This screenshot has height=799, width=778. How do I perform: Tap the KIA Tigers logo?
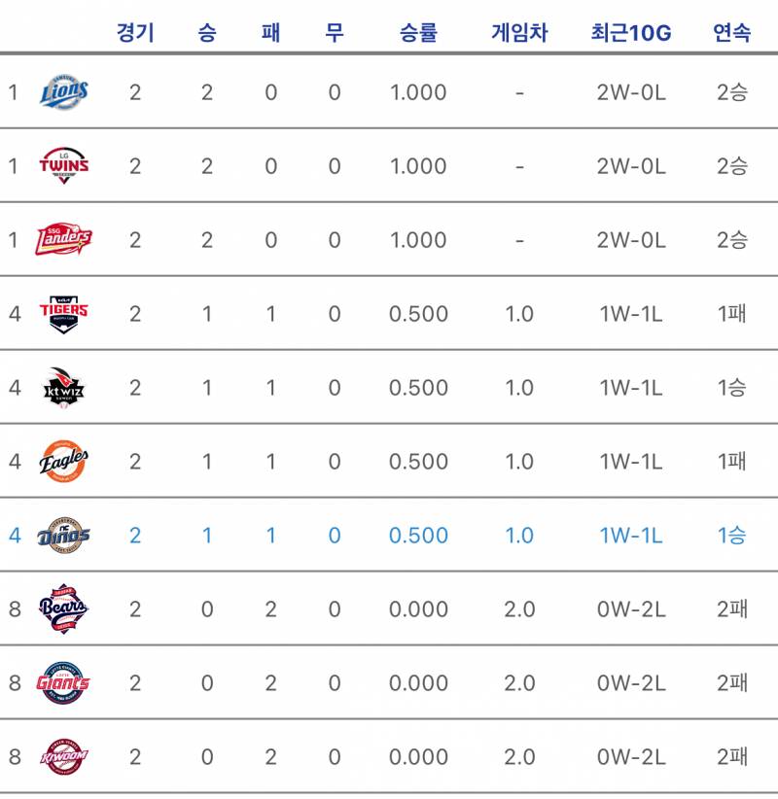tap(64, 314)
